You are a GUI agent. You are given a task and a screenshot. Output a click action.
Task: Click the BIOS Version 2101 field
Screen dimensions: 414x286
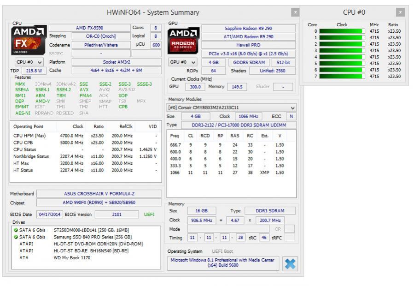click(x=117, y=214)
